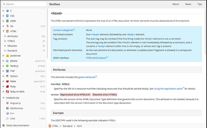
Task: Expand the Attributes section under HTML
Action: (x=5, y=36)
